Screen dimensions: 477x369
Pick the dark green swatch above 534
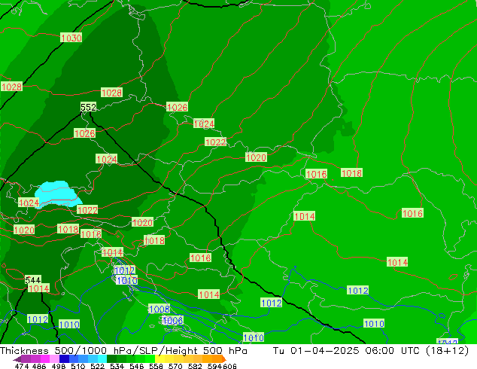(110, 358)
